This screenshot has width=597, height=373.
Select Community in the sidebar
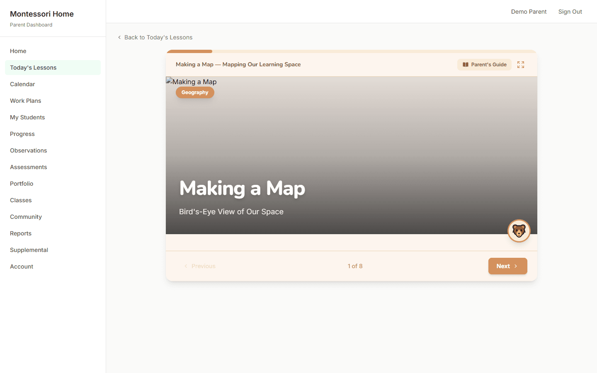click(26, 217)
